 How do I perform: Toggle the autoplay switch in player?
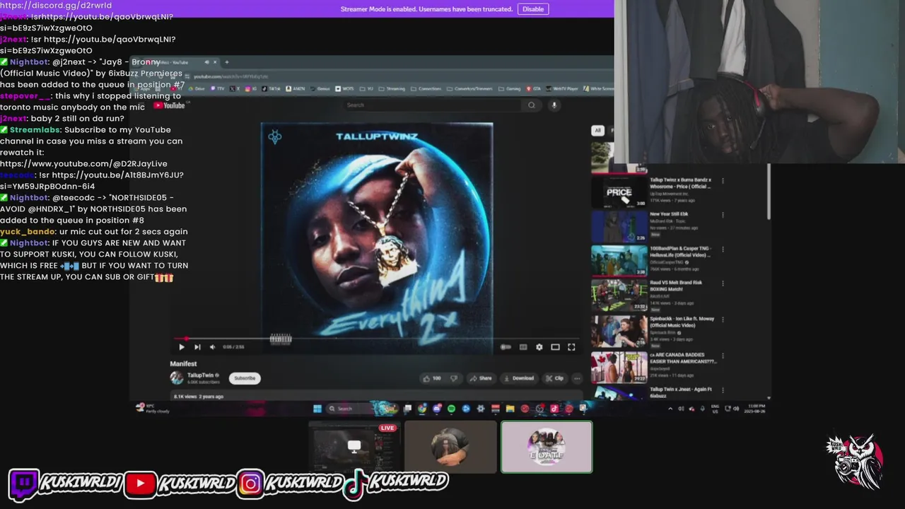(x=506, y=347)
